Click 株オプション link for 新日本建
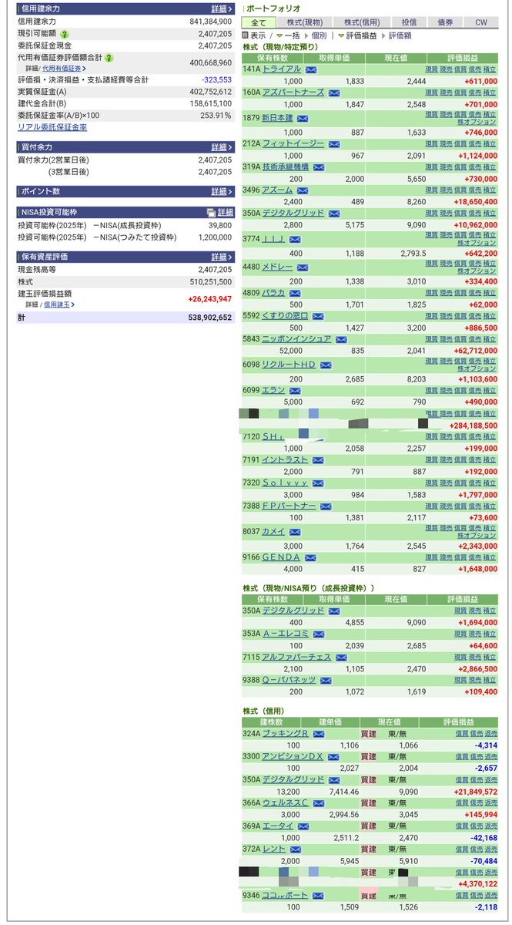This screenshot has width=512, height=925. coord(477,123)
